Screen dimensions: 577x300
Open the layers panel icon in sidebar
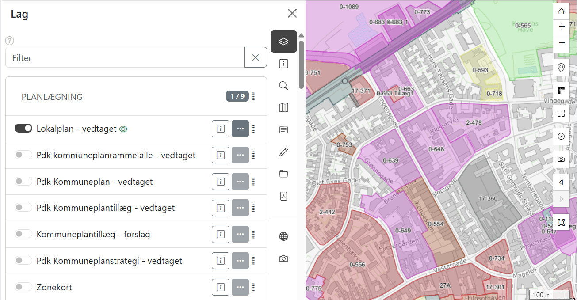pyautogui.click(x=283, y=42)
